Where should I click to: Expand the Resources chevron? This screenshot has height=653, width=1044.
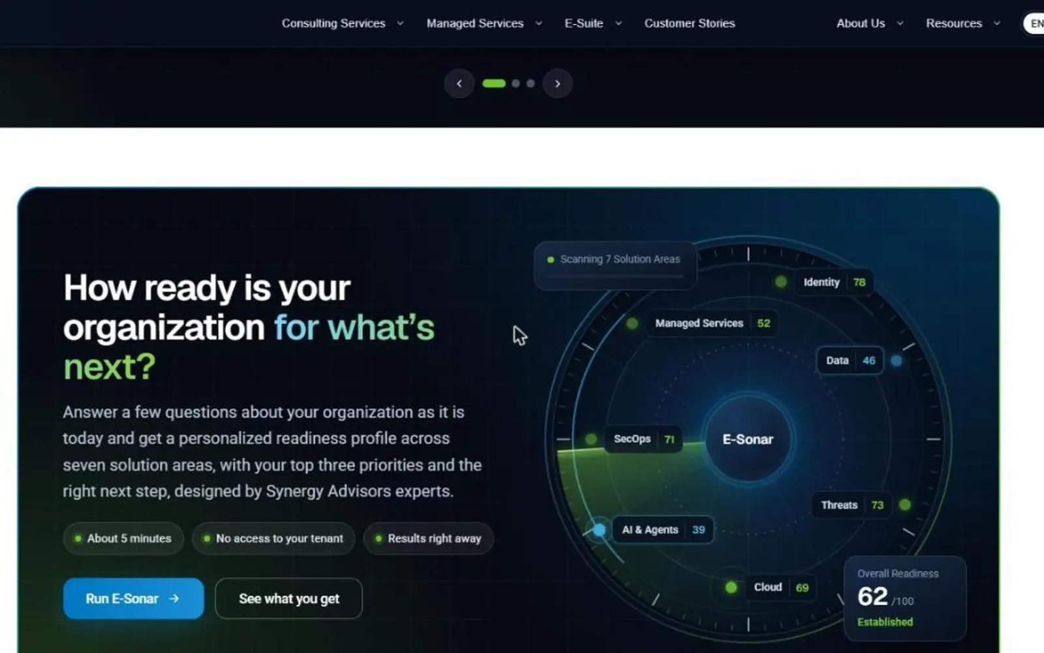tap(997, 24)
